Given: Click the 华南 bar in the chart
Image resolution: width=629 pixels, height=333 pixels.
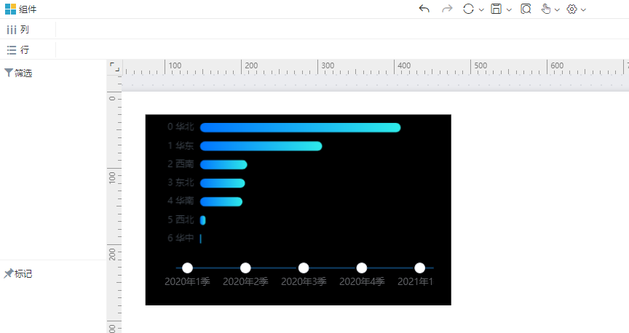Looking at the screenshot, I should pyautogui.click(x=221, y=201).
